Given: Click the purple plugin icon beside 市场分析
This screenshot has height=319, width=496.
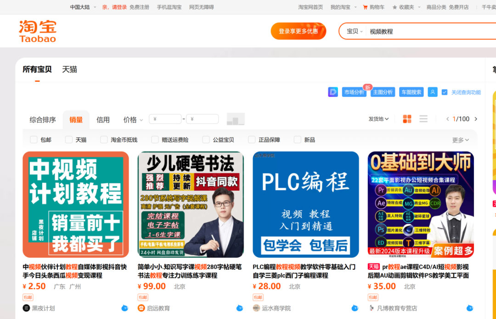Looking at the screenshot, I should tap(333, 92).
